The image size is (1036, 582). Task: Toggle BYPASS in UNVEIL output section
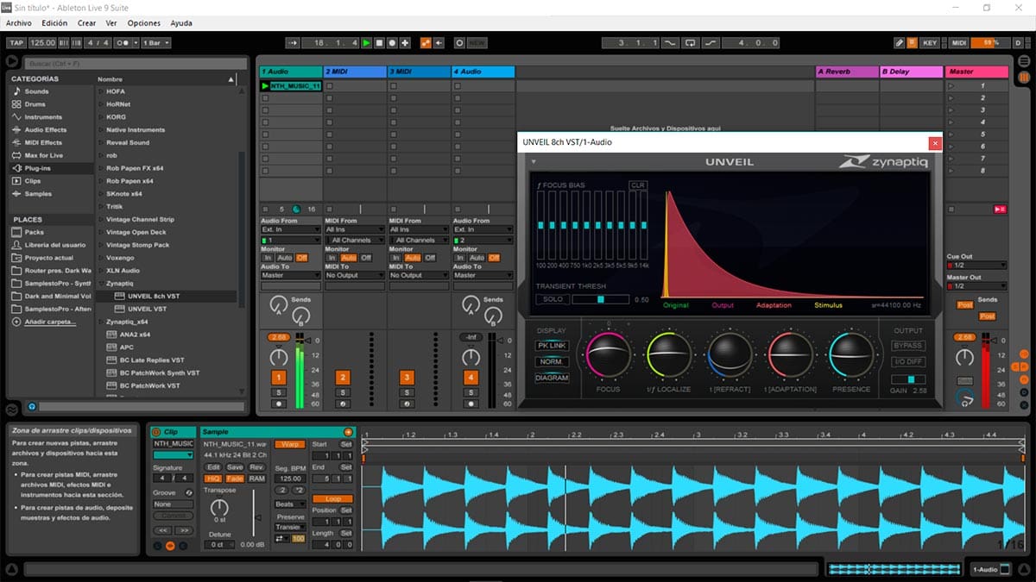[x=908, y=346]
